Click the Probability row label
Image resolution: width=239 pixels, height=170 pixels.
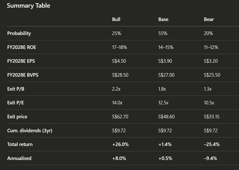pos(19,33)
